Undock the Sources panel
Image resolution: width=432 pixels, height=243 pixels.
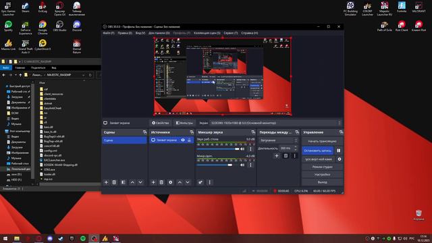click(x=192, y=132)
